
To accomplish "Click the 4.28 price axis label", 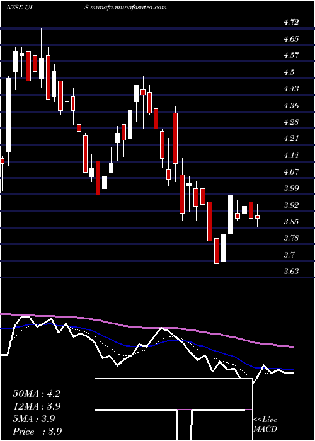I will pos(291,122).
